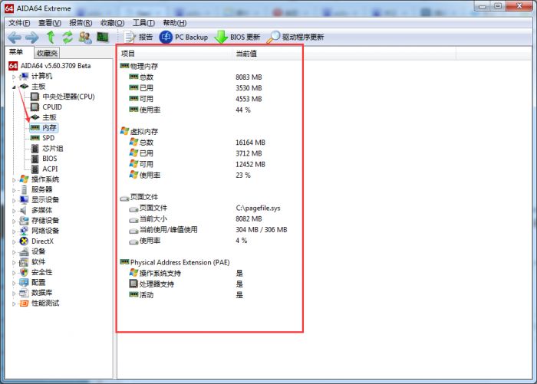This screenshot has height=384, width=537.
Task: Switch to the 收藏夹 tab
Action: point(47,53)
